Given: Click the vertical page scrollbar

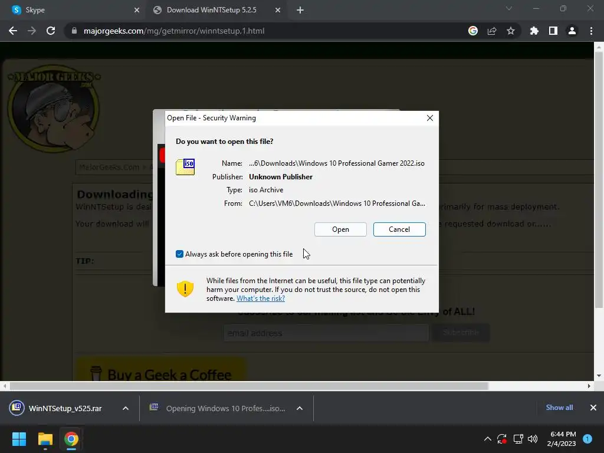Looking at the screenshot, I should click(x=599, y=179).
